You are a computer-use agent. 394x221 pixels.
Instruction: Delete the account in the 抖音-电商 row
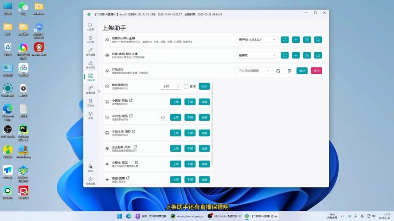307,55
